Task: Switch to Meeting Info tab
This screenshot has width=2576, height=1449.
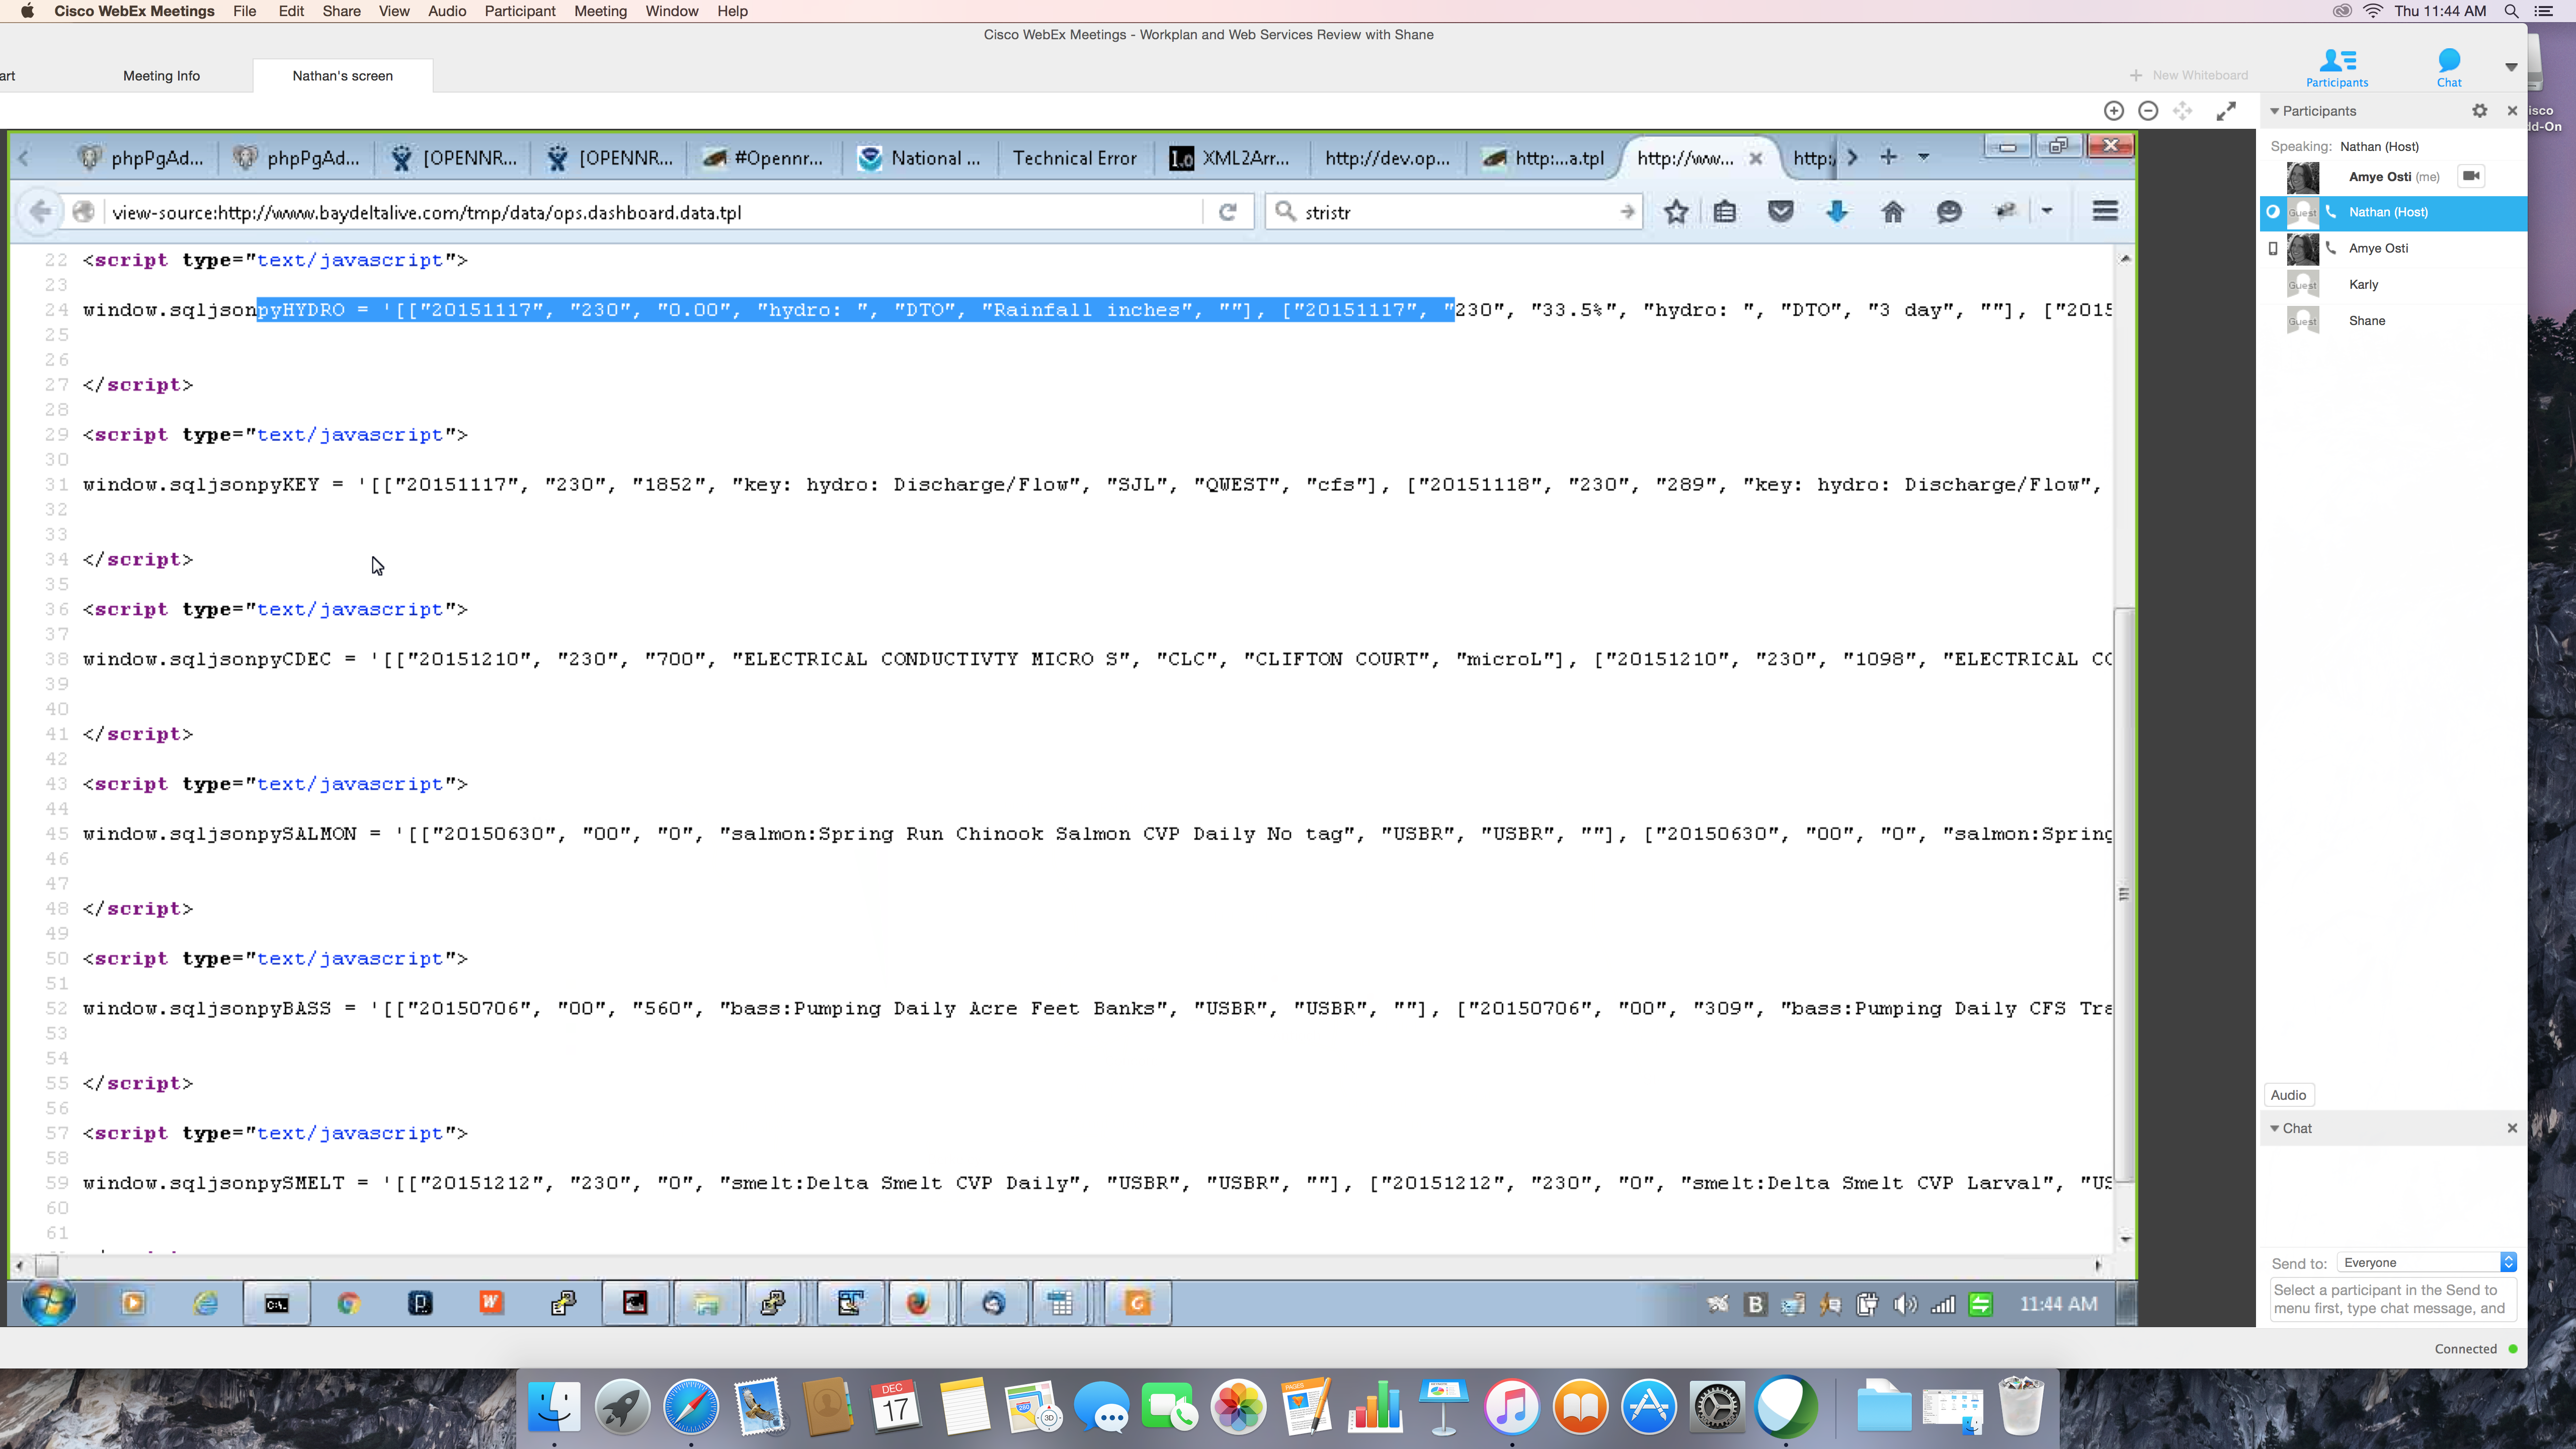Action: (161, 76)
